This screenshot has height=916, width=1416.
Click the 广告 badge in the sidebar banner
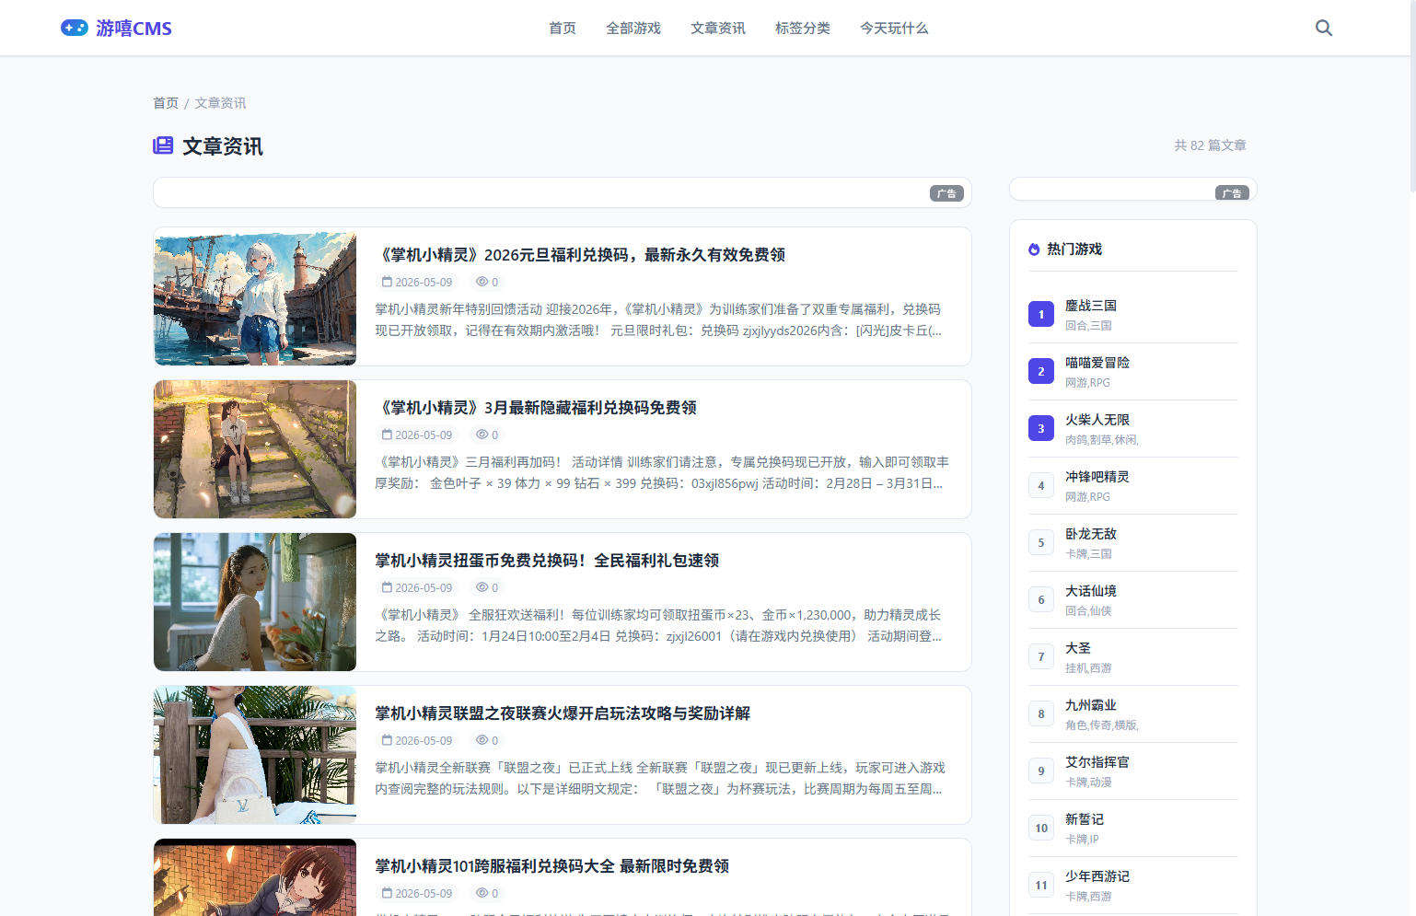coord(1232,192)
